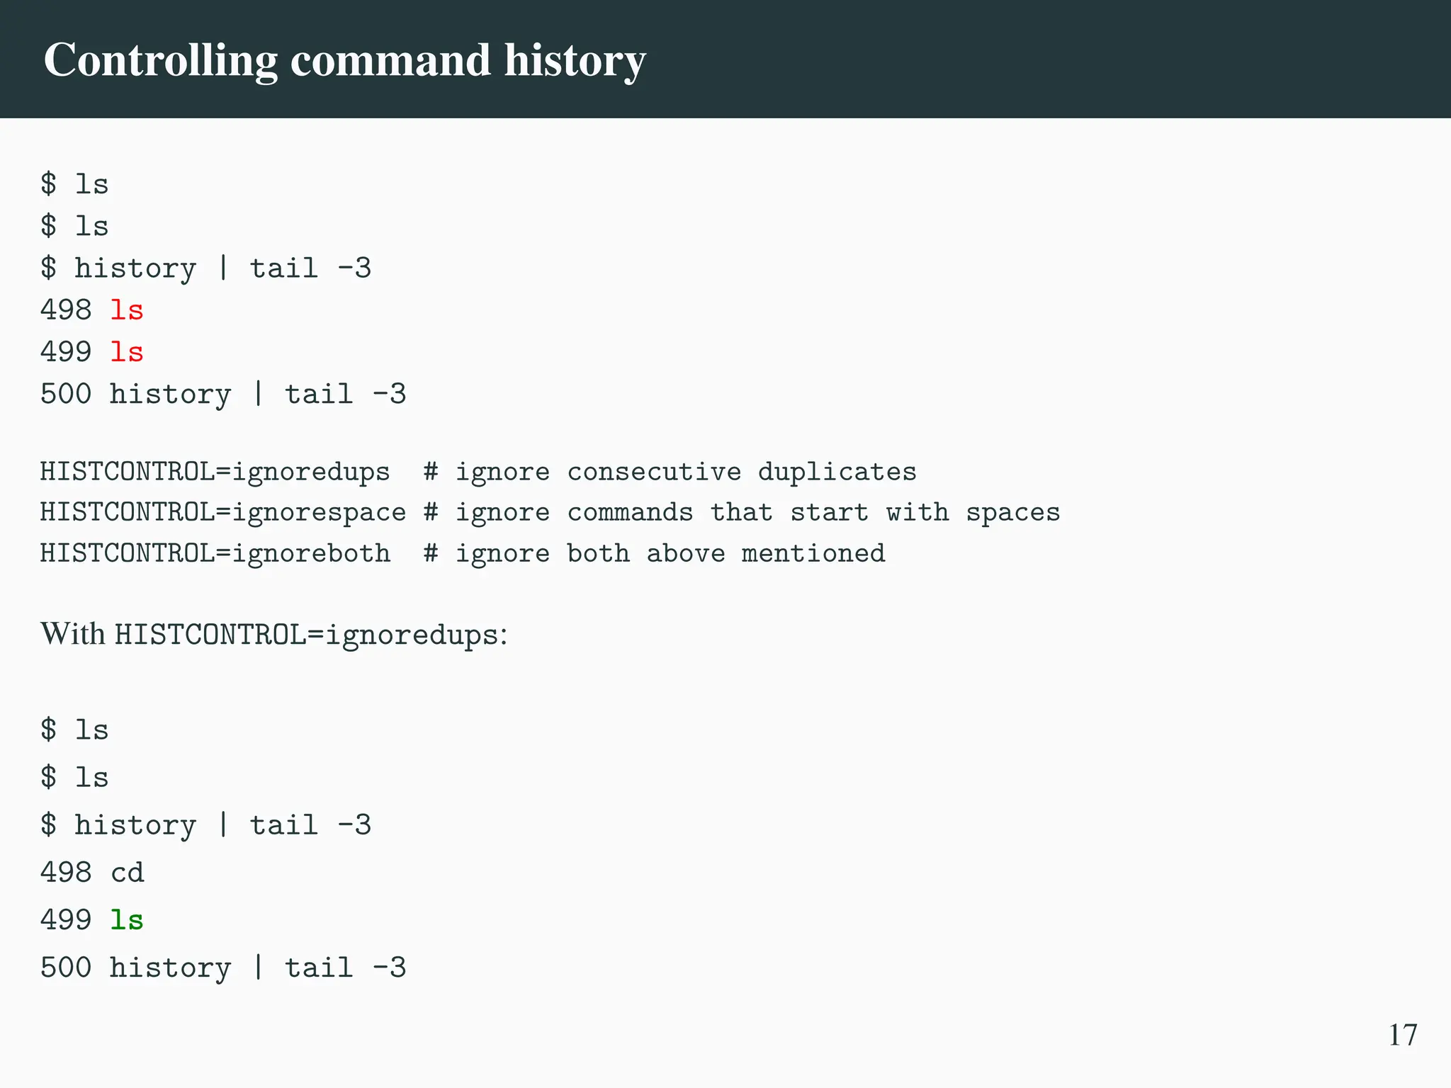Click the very first "$ ls" line
The height and width of the screenshot is (1088, 1451).
[x=74, y=184]
